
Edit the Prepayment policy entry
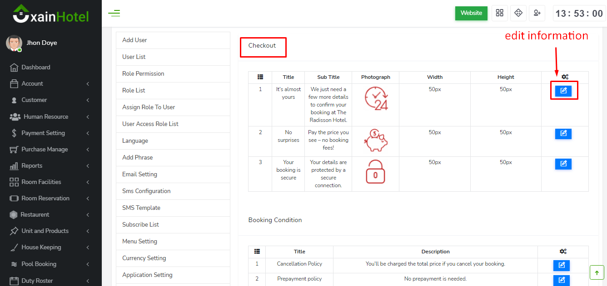562,280
